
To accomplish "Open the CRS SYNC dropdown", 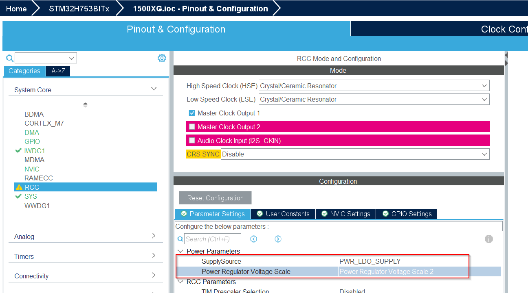I will coord(484,154).
